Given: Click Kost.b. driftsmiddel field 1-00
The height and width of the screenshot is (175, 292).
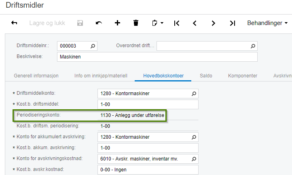Looking at the screenshot, I should [148, 104].
